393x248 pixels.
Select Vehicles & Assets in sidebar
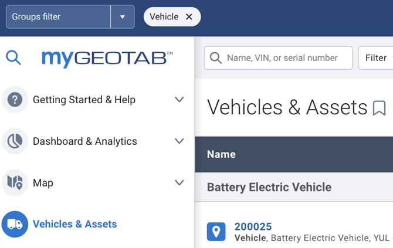[x=74, y=224]
